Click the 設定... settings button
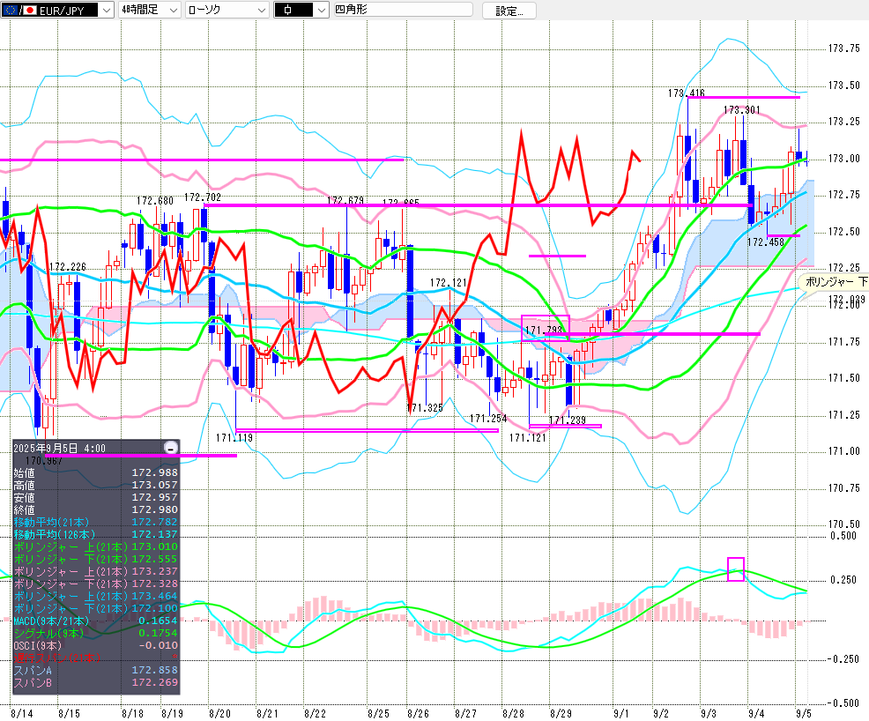 click(x=509, y=11)
